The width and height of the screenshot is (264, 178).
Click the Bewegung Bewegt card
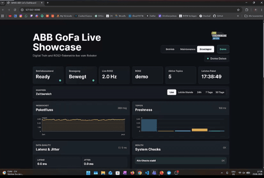coord(81,75)
